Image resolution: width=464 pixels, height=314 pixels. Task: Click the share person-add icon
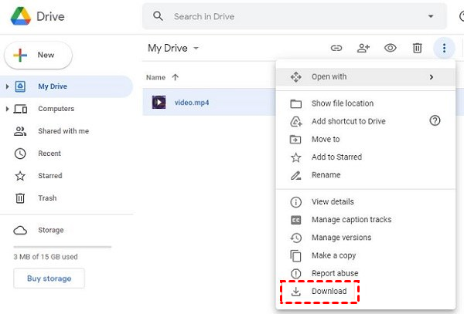363,48
